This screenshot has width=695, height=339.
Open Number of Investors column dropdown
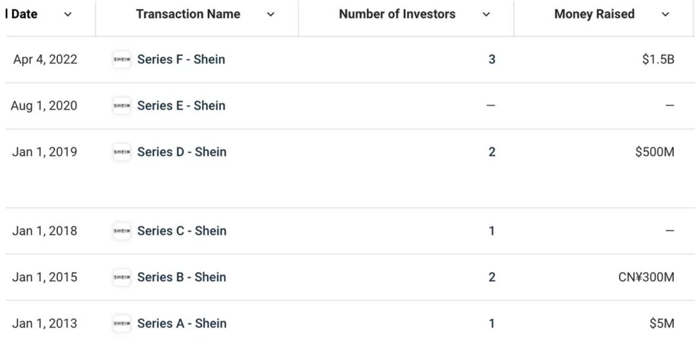(486, 15)
